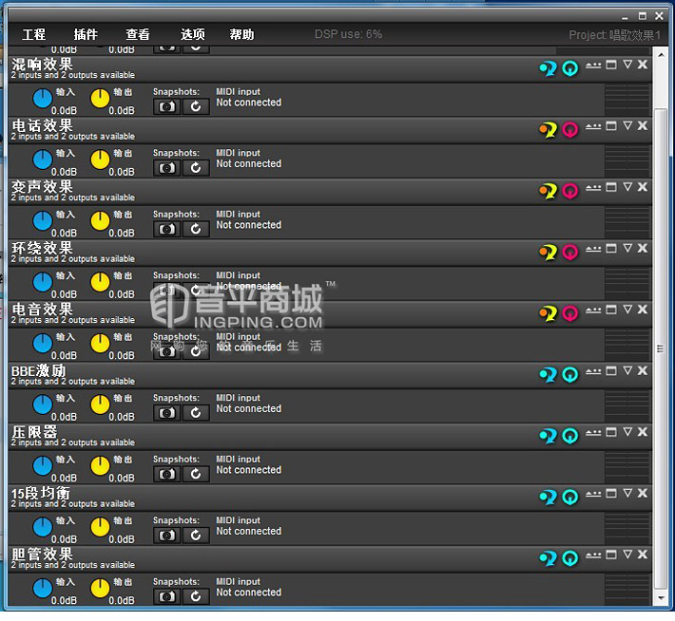Click the scrollbar down arrow

click(x=661, y=598)
